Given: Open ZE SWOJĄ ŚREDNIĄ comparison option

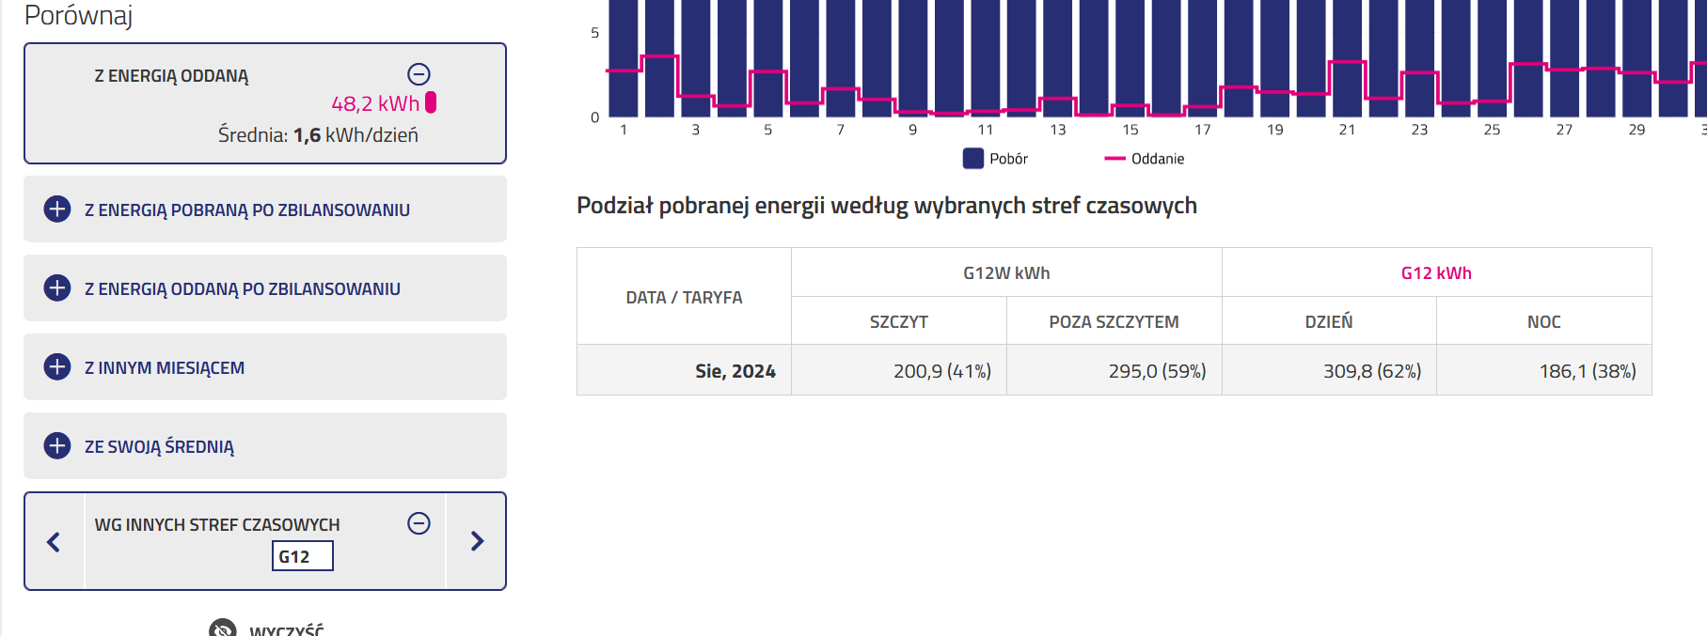Looking at the screenshot, I should coord(265,445).
